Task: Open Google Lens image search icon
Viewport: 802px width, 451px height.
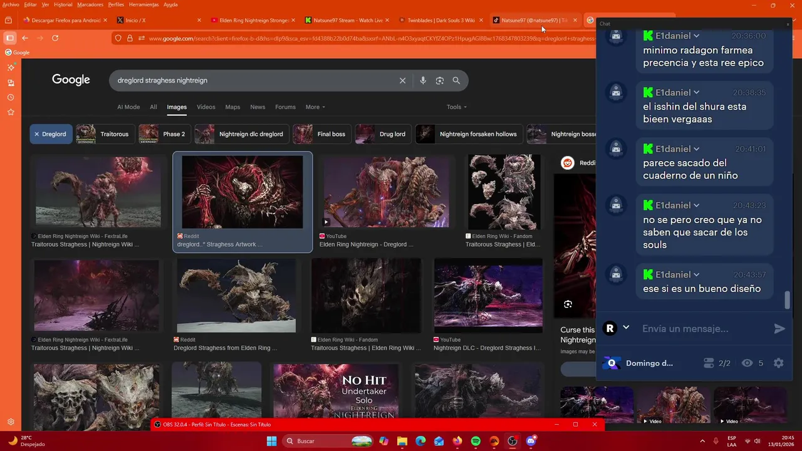Action: (x=440, y=80)
